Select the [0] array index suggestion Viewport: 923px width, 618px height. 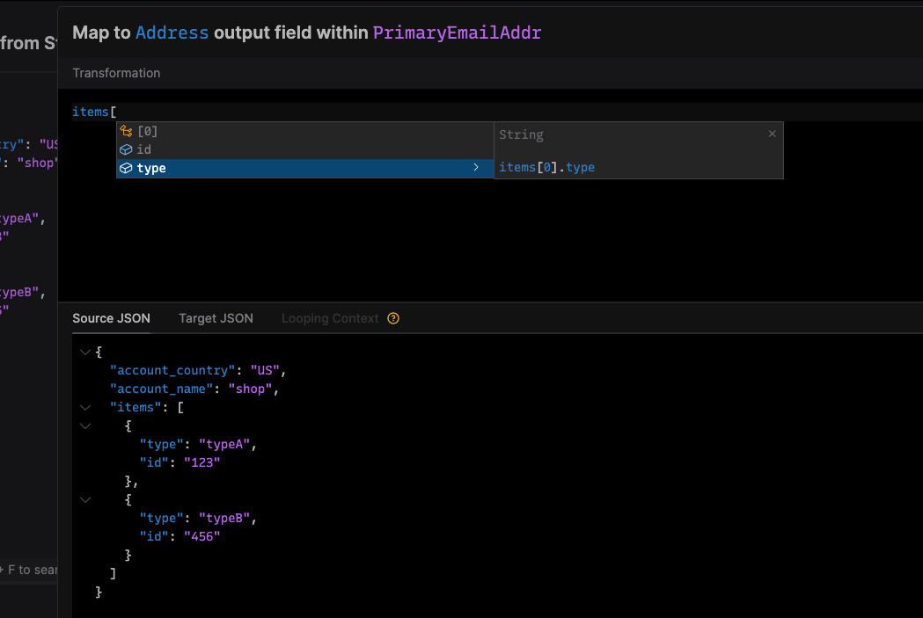pos(304,131)
